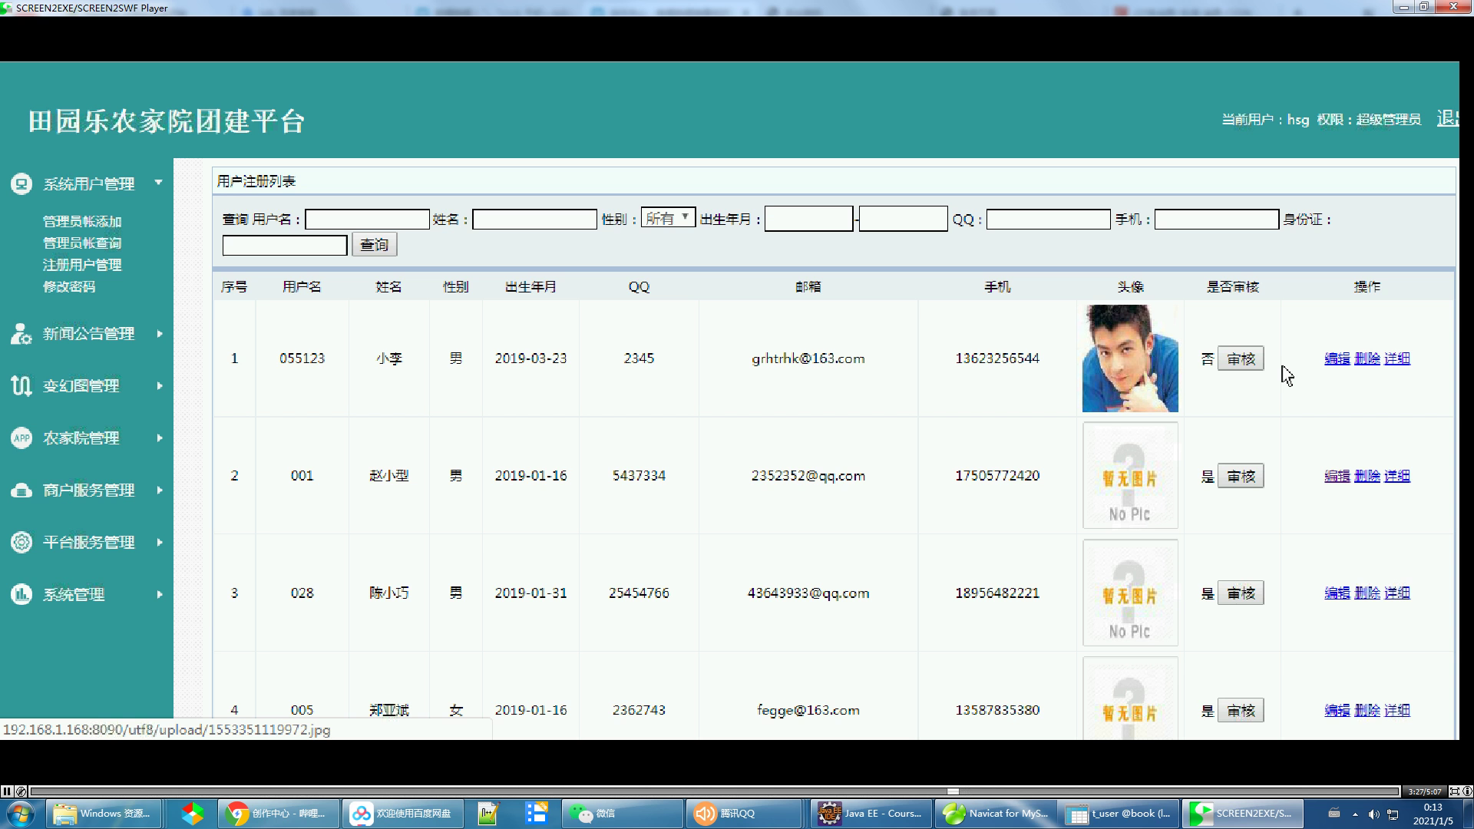Expand 变幻图管理 menu arrow
The height and width of the screenshot is (829, 1474).
(160, 386)
